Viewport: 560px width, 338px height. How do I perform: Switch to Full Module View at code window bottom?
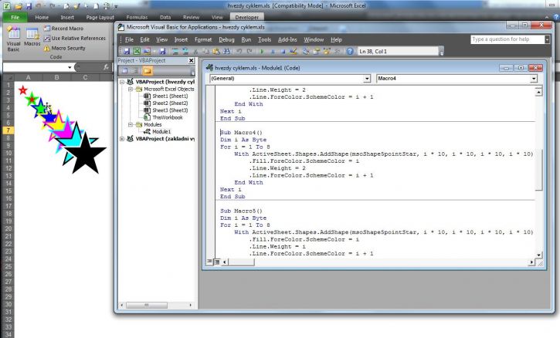pyautogui.click(x=216, y=262)
